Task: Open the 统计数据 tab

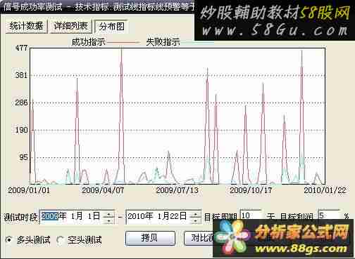Action: tap(26, 26)
